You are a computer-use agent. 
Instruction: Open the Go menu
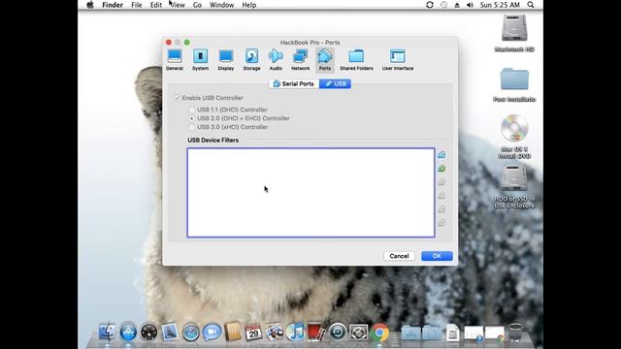click(197, 5)
